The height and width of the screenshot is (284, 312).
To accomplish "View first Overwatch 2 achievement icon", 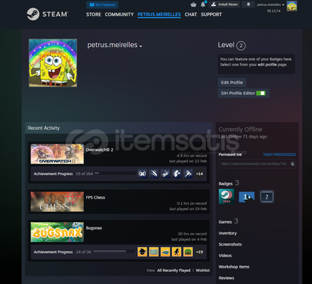I will coord(142,173).
